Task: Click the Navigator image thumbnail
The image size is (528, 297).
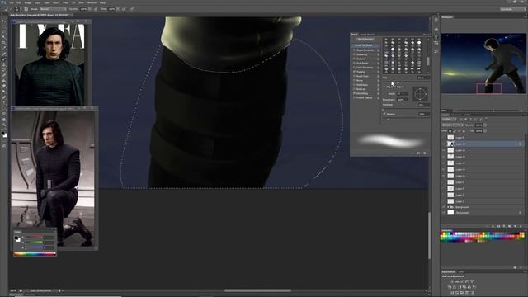Action: (x=483, y=64)
